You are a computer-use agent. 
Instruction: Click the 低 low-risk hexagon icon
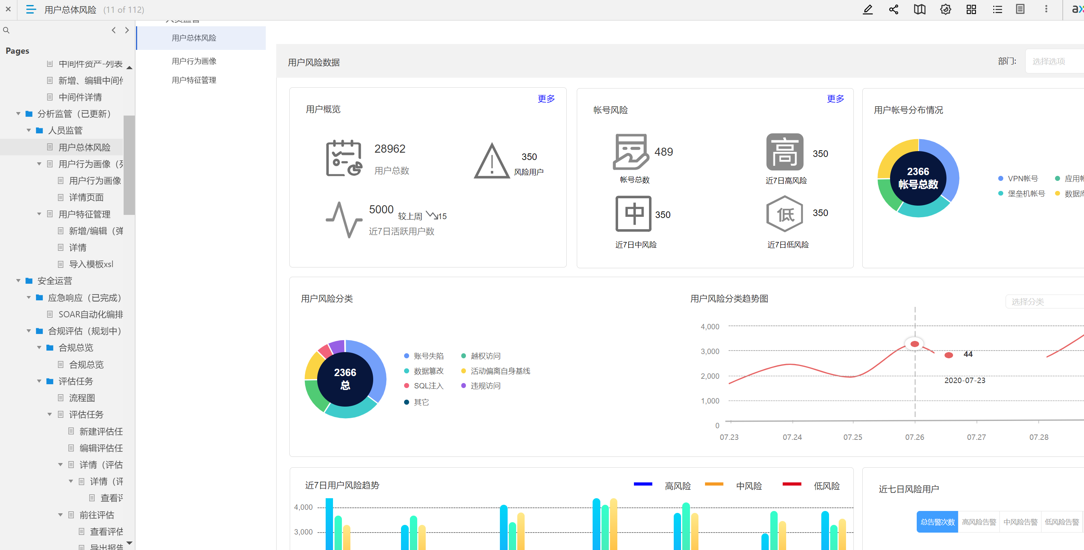pyautogui.click(x=784, y=213)
